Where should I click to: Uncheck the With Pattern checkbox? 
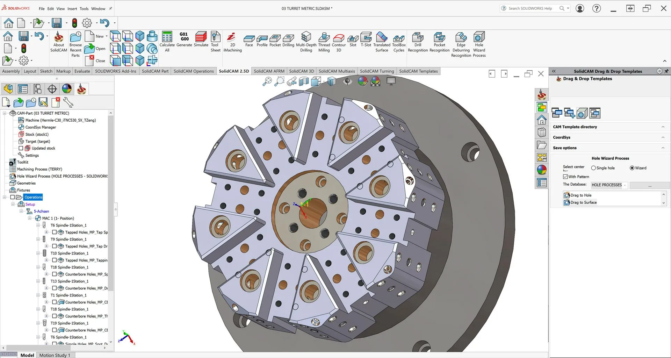(565, 177)
